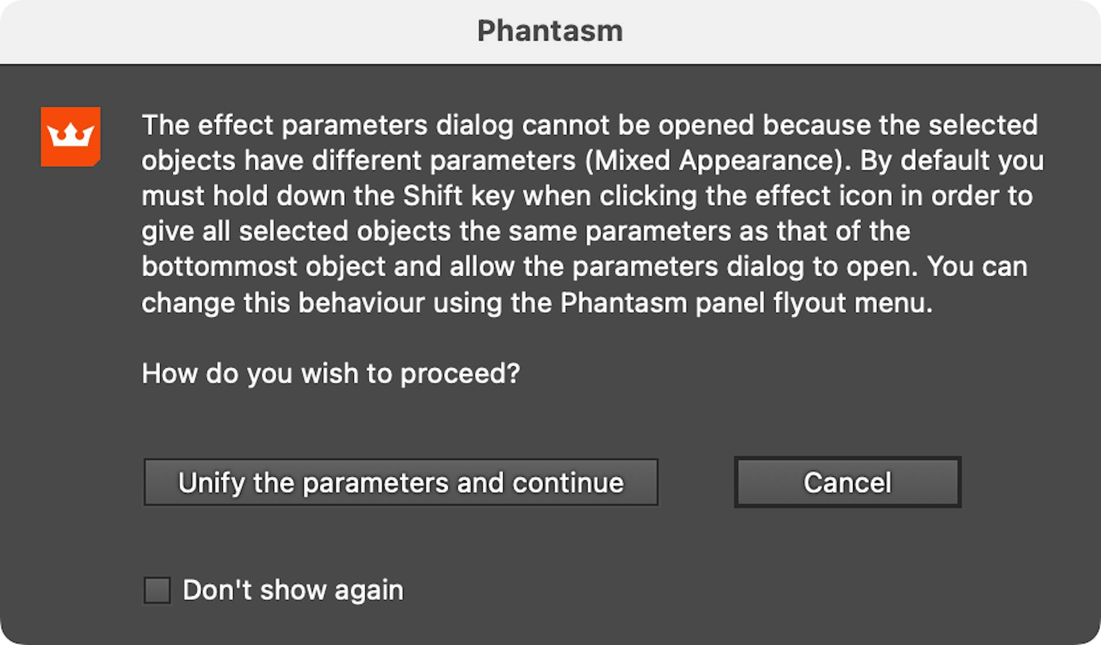Dismiss the dialog via Cancel
1101x645 pixels.
pyautogui.click(x=847, y=482)
